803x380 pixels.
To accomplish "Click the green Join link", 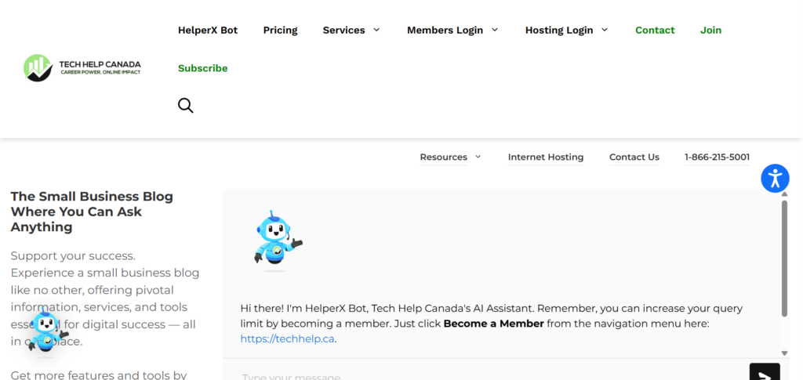I will click(x=710, y=31).
